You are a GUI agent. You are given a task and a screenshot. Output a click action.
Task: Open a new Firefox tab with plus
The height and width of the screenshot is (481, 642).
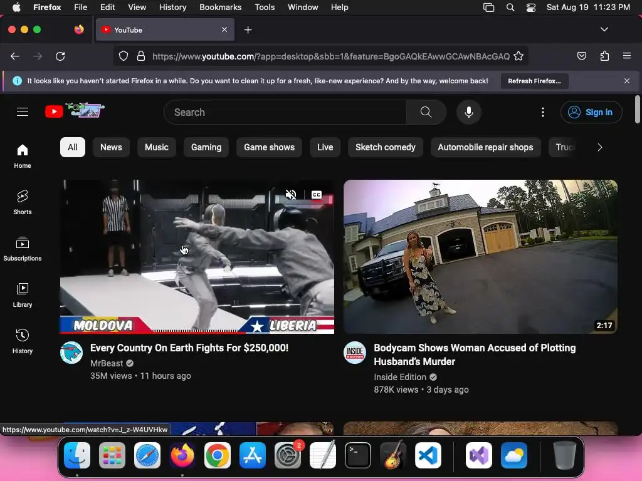click(248, 30)
